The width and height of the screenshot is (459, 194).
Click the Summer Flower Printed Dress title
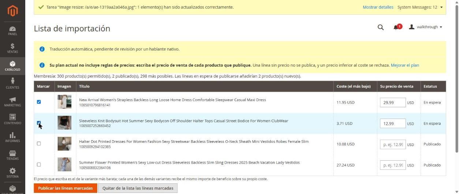tap(189, 163)
